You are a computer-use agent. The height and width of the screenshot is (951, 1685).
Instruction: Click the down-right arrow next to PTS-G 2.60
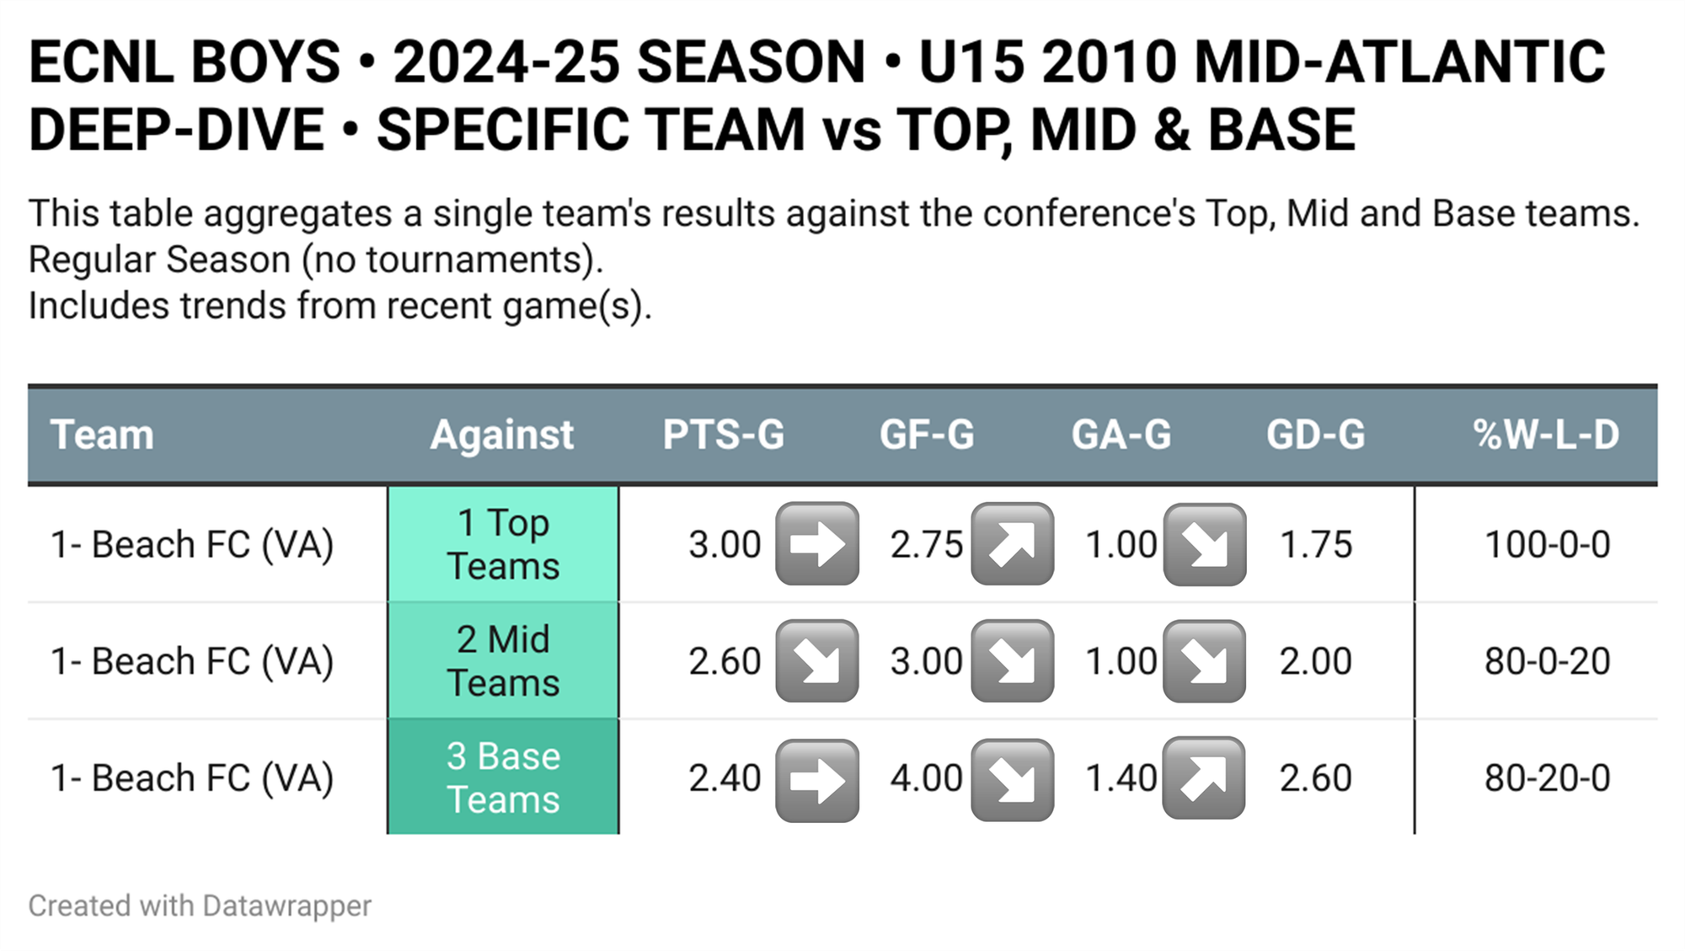pos(817,661)
